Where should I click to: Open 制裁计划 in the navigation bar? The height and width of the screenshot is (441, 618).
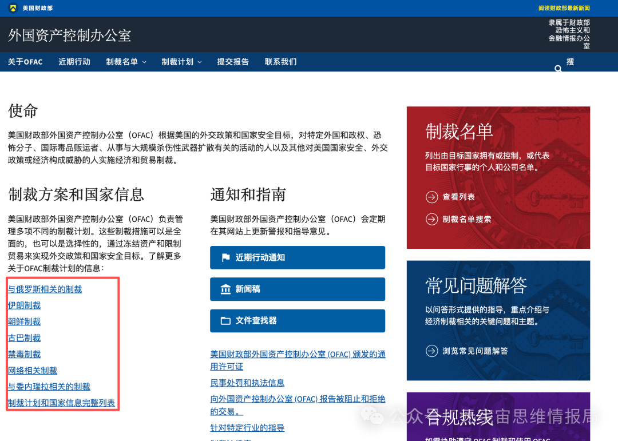(x=177, y=62)
